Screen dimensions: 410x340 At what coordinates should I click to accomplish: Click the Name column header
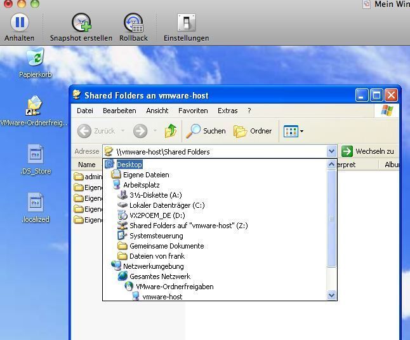(86, 165)
